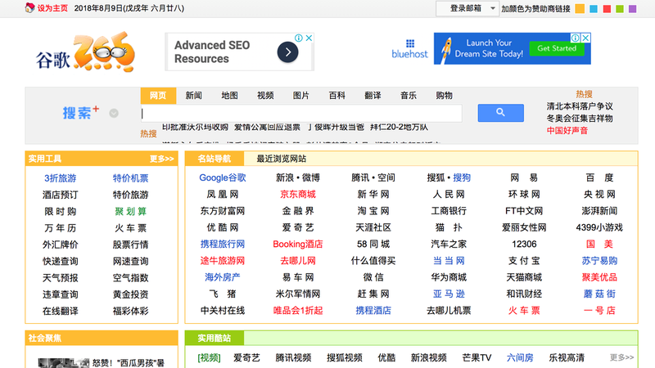655x368 pixels.
Task: Click the Get Started ad button
Action: click(557, 48)
